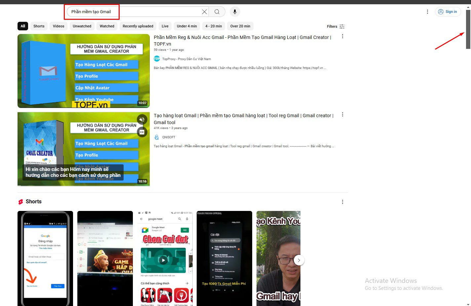The height and width of the screenshot is (306, 471).
Task: Open the 'Chọn Cài đặt' Google Meet Short
Action: click(165, 258)
